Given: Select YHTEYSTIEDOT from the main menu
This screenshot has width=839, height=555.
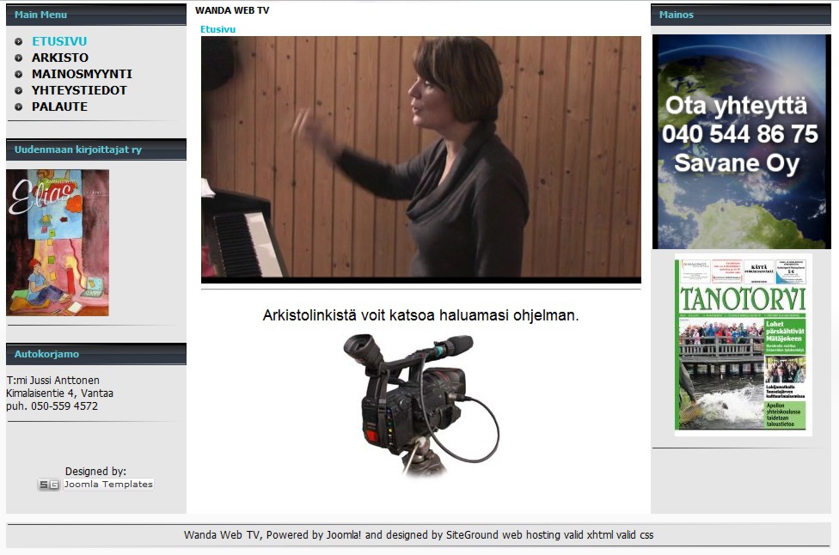Looking at the screenshot, I should [x=79, y=90].
